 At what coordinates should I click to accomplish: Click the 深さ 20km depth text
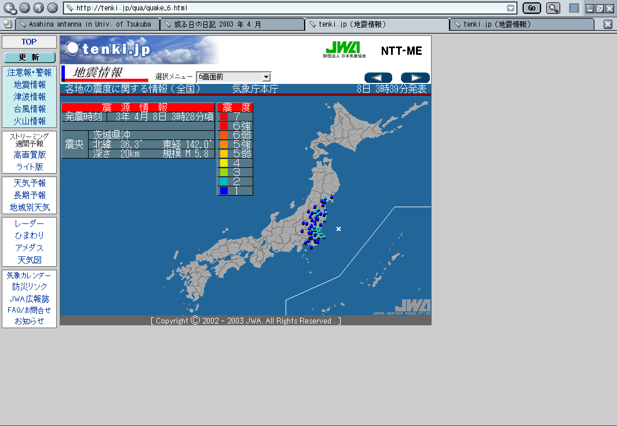tap(116, 153)
